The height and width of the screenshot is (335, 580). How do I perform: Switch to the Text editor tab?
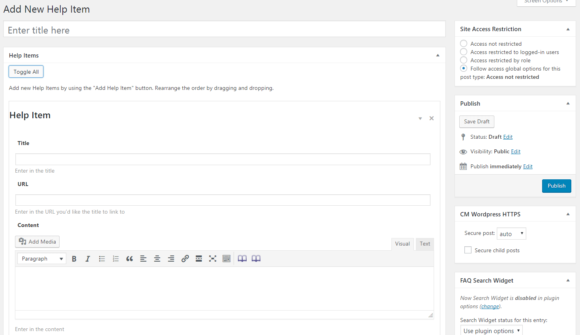[425, 244]
